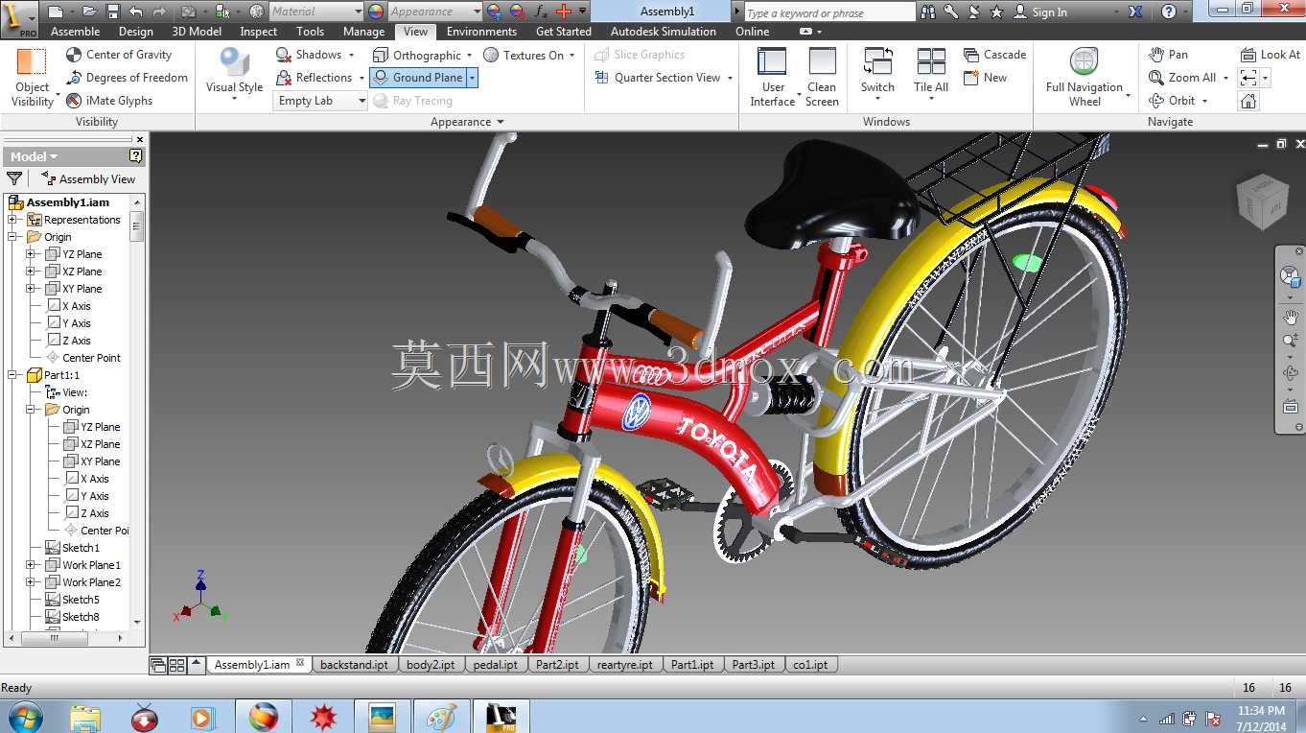This screenshot has width=1306, height=733.
Task: Click the Cascade windows button
Action: tap(994, 55)
